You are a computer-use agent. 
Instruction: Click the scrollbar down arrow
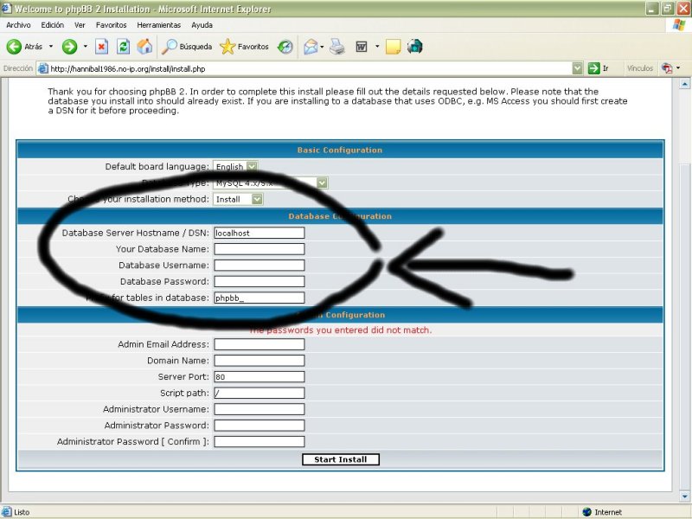[x=684, y=497]
